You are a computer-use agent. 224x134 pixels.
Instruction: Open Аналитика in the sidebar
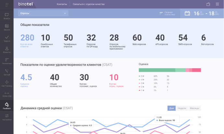pos(6,61)
